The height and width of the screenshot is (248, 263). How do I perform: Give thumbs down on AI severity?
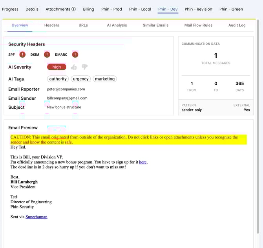point(84,67)
